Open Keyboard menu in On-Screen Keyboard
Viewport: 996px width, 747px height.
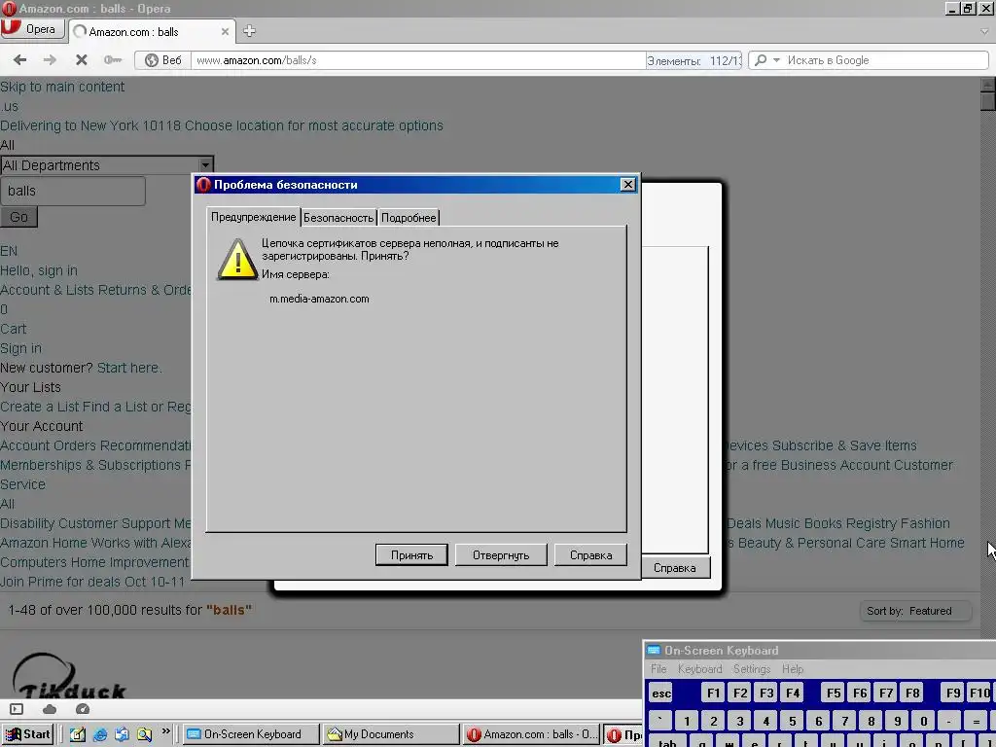tap(700, 669)
